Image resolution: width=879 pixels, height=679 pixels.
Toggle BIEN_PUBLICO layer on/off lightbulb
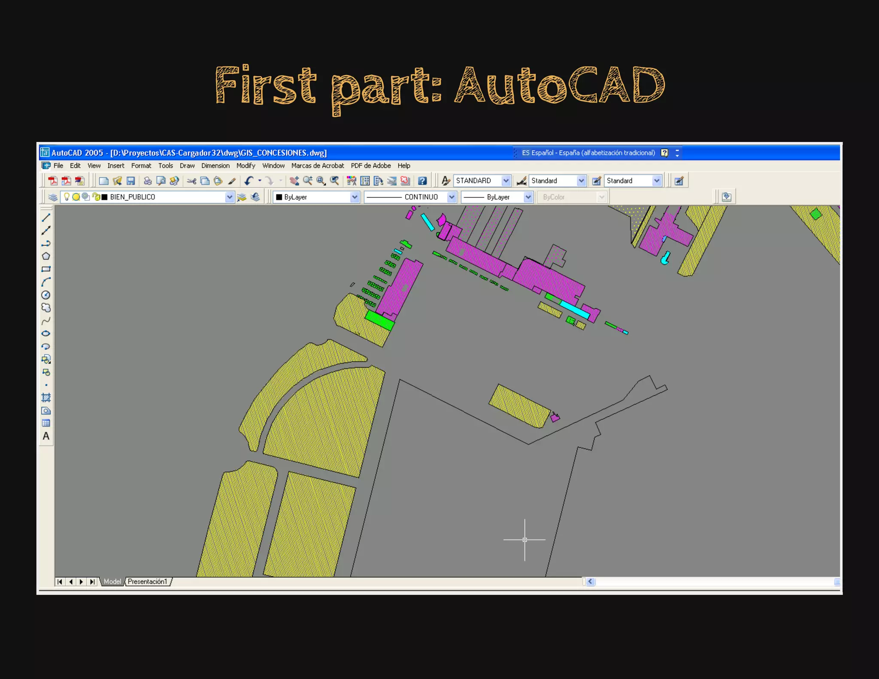(x=67, y=197)
